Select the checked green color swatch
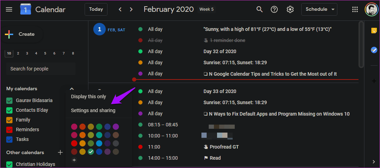The height and width of the screenshot is (168, 380). point(91,152)
